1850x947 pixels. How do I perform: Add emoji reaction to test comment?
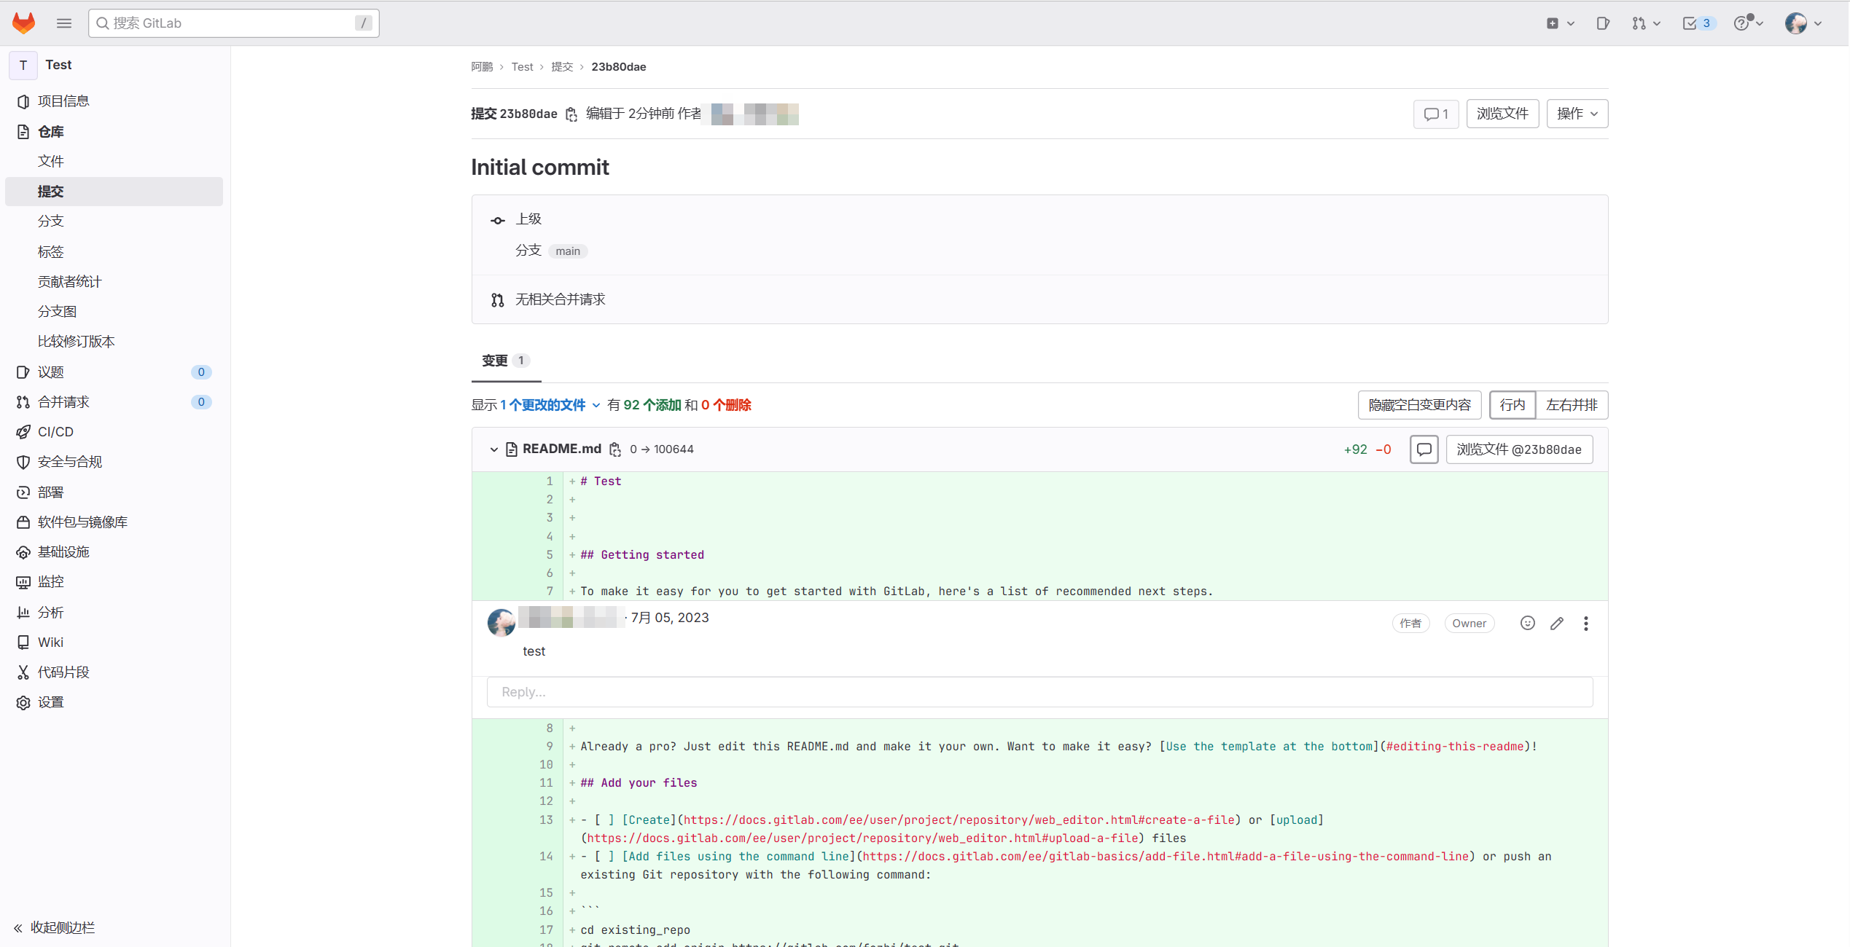(1527, 623)
